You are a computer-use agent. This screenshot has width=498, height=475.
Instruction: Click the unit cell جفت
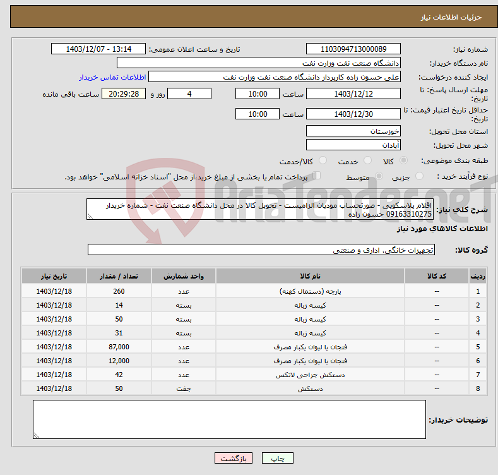pyautogui.click(x=184, y=388)
